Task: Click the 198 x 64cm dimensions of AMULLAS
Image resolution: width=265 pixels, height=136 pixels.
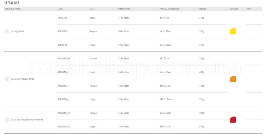Action: point(124,45)
